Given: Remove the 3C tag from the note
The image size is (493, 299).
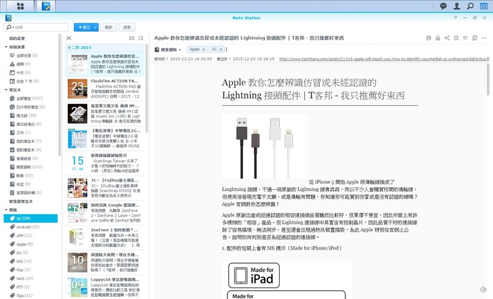Looking at the screenshot, I should pyautogui.click(x=221, y=49).
